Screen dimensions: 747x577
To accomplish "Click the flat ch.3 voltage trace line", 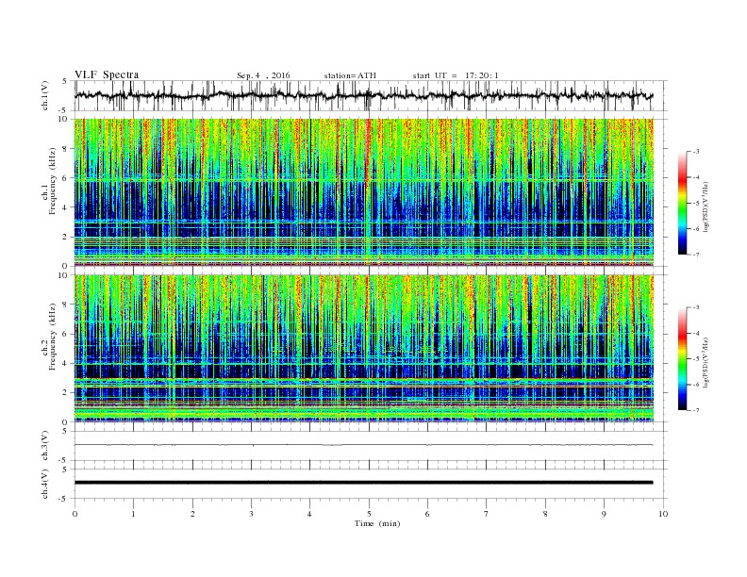I will [x=363, y=445].
